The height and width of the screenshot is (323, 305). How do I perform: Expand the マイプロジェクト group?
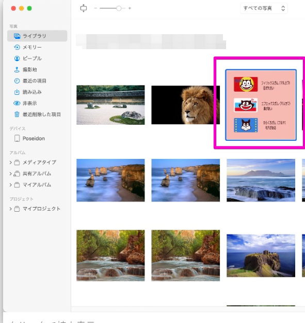10,209
